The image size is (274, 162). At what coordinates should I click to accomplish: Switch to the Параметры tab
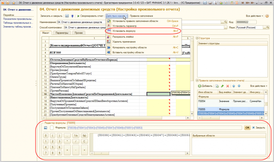[x=62, y=33]
